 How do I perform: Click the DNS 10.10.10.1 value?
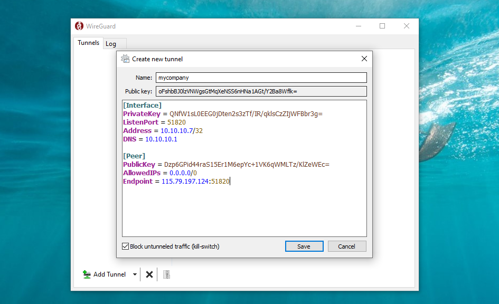(x=161, y=139)
